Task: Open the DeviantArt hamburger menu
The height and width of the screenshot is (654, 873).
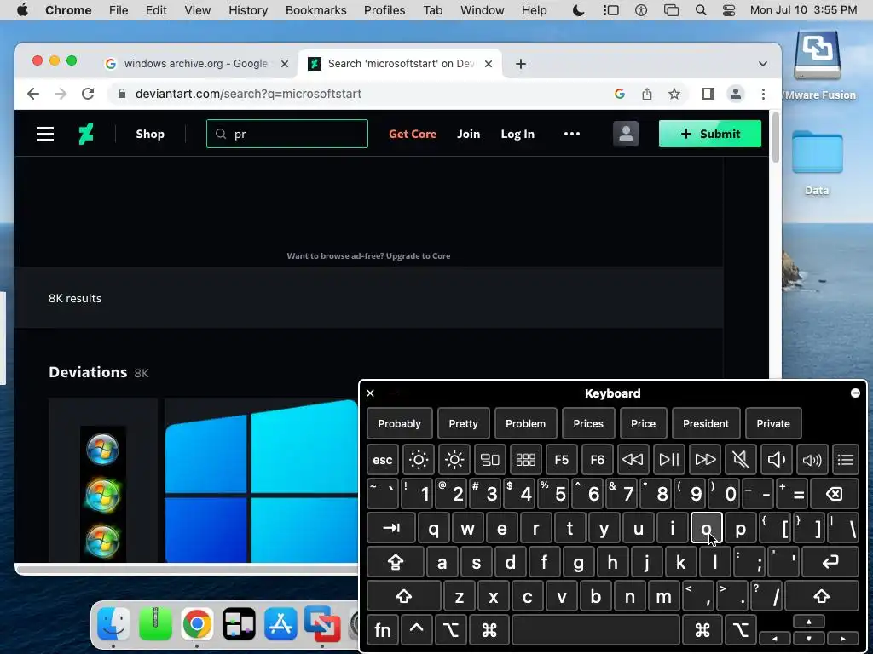Action: coord(45,134)
